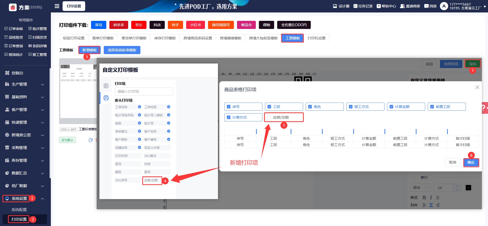Image resolution: width=488 pixels, height=226 pixels.
Task: Click the 邀请商家 invite merchant icon
Action: [x=402, y=6]
